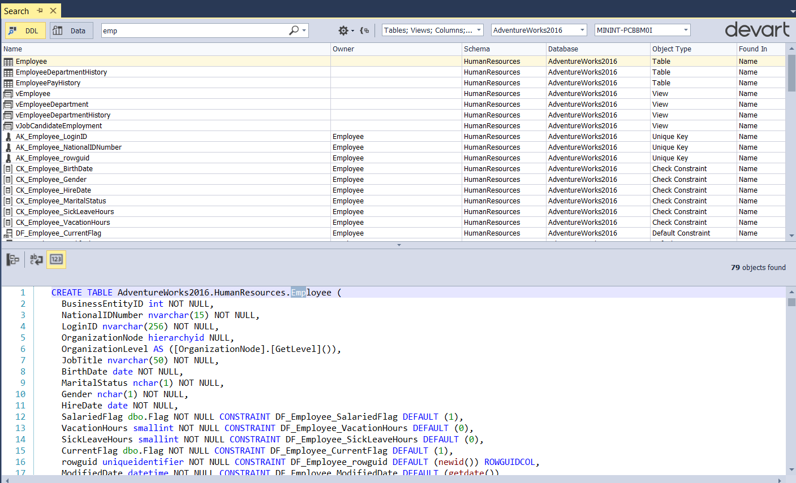Select EmployeeDepartmentHistory table icon
Screen dimensions: 796x483
click(x=8, y=72)
